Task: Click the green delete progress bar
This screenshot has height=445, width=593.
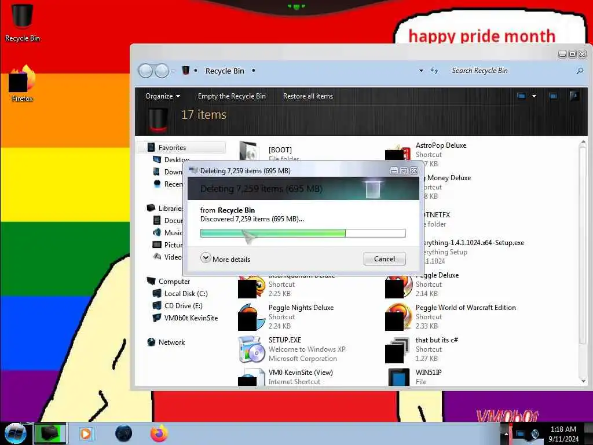Action: click(302, 233)
